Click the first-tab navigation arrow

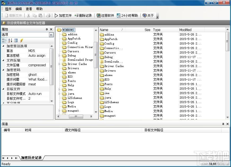(x=3, y=158)
